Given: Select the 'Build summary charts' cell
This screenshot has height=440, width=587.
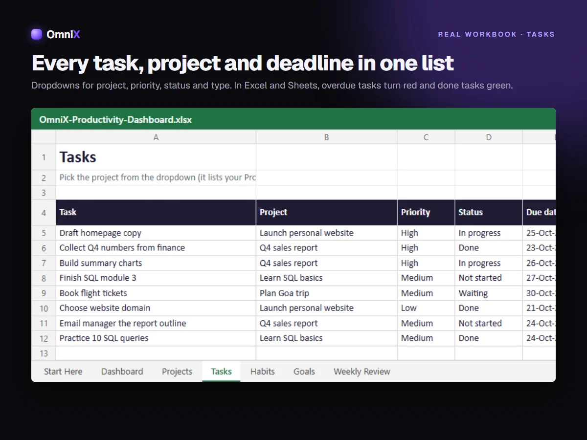Looking at the screenshot, I should (156, 263).
